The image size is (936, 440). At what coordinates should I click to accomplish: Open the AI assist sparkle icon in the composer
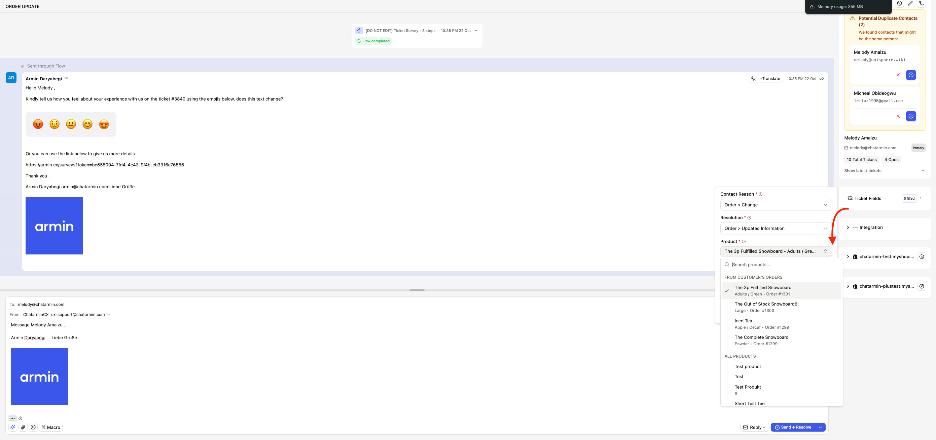(13, 427)
